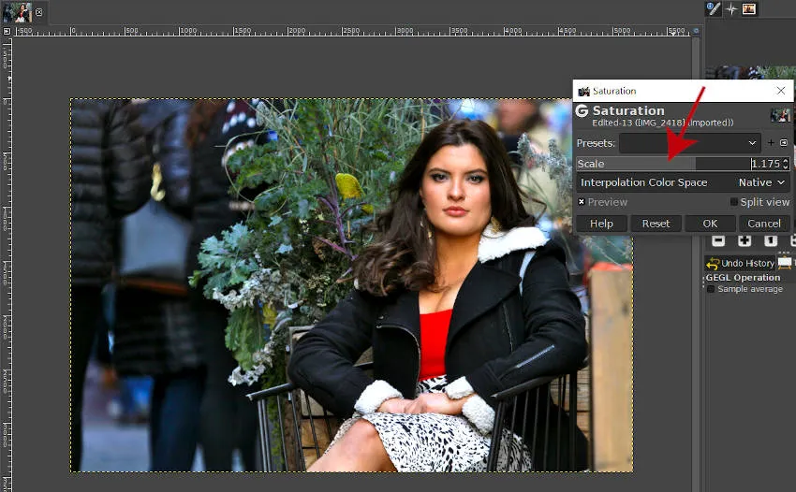Close the image tab with the x icon

(39, 12)
